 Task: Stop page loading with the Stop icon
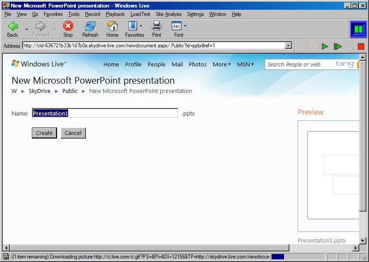(x=68, y=26)
